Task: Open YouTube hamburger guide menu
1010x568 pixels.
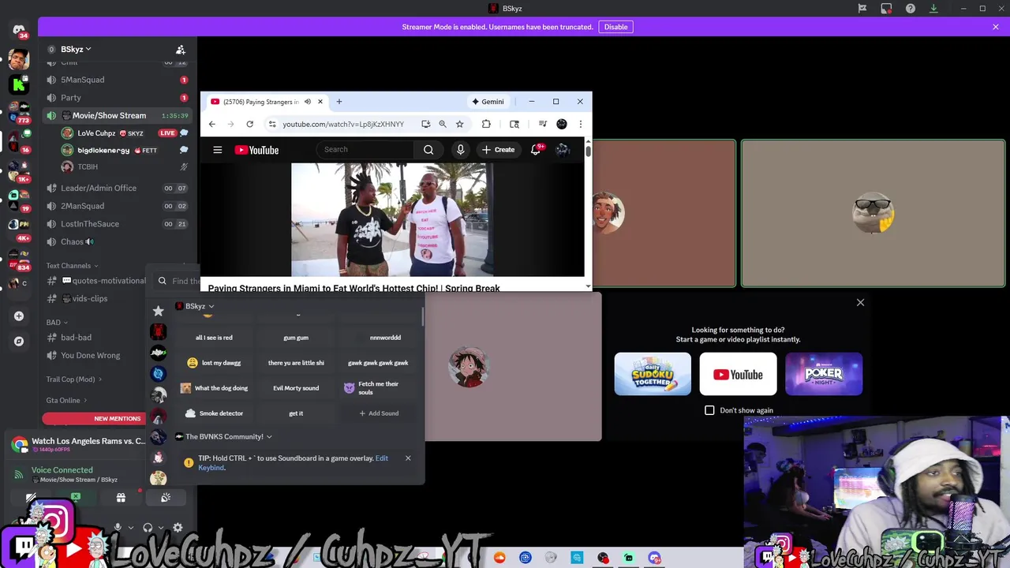Action: [218, 150]
